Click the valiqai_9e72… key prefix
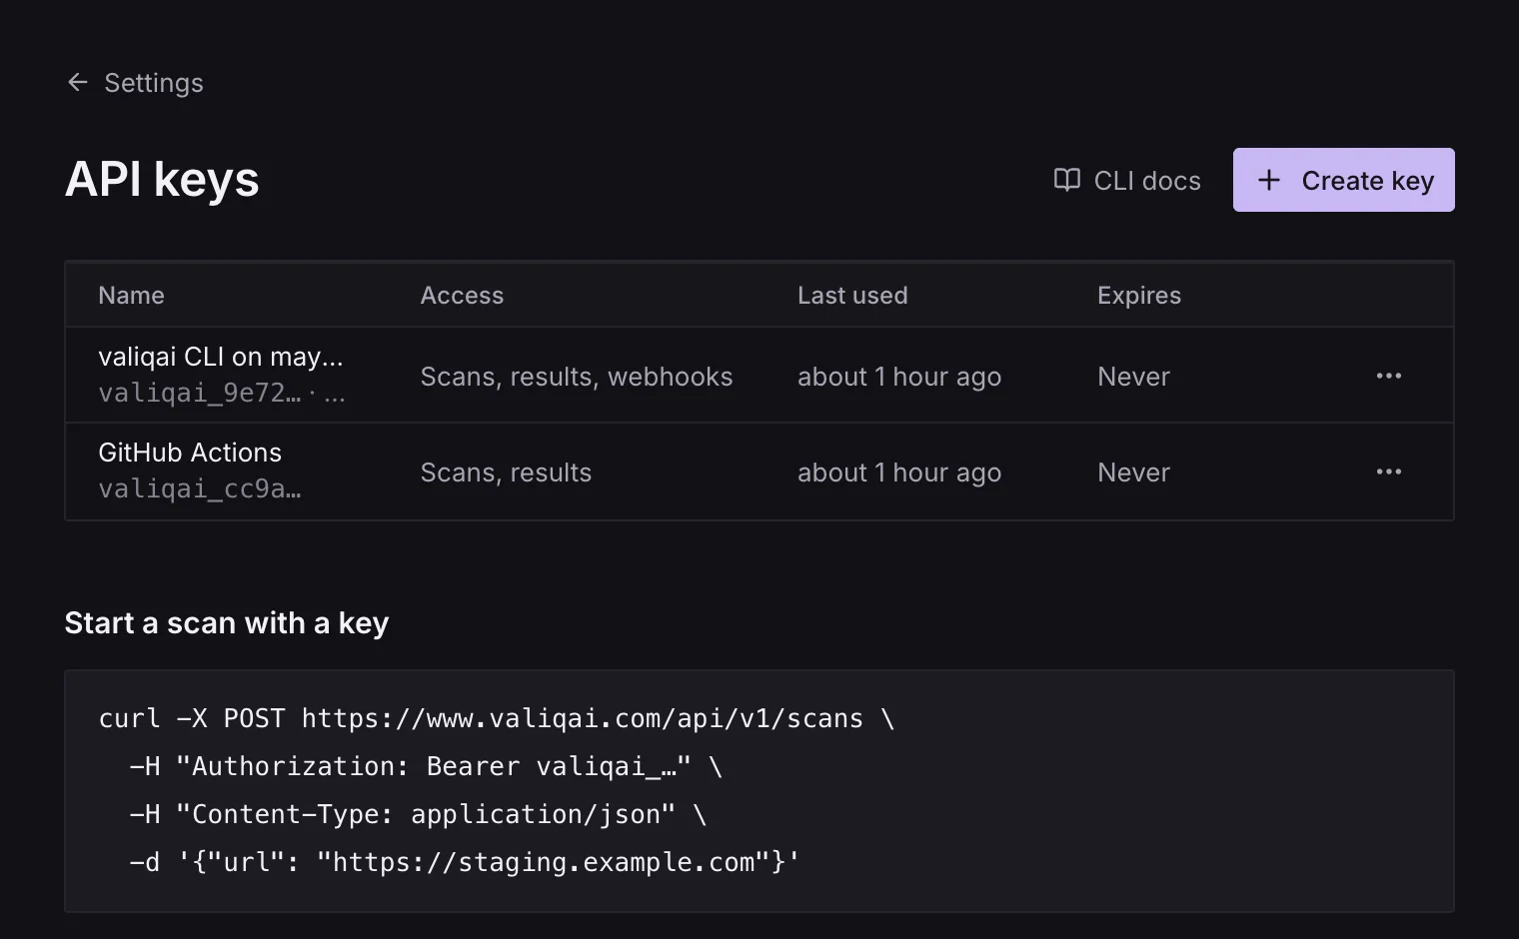Image resolution: width=1519 pixels, height=939 pixels. [199, 393]
